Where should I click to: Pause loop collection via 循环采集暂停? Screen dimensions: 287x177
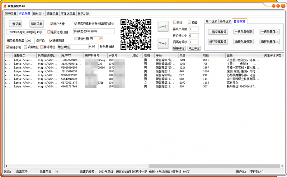218,41
